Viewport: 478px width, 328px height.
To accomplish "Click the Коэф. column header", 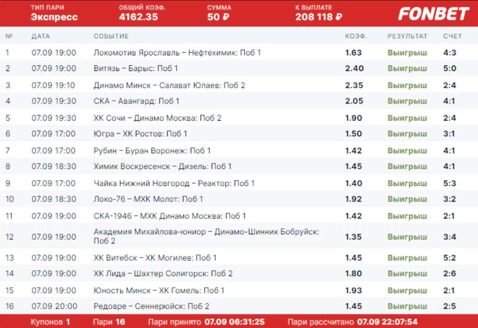I will click(356, 36).
